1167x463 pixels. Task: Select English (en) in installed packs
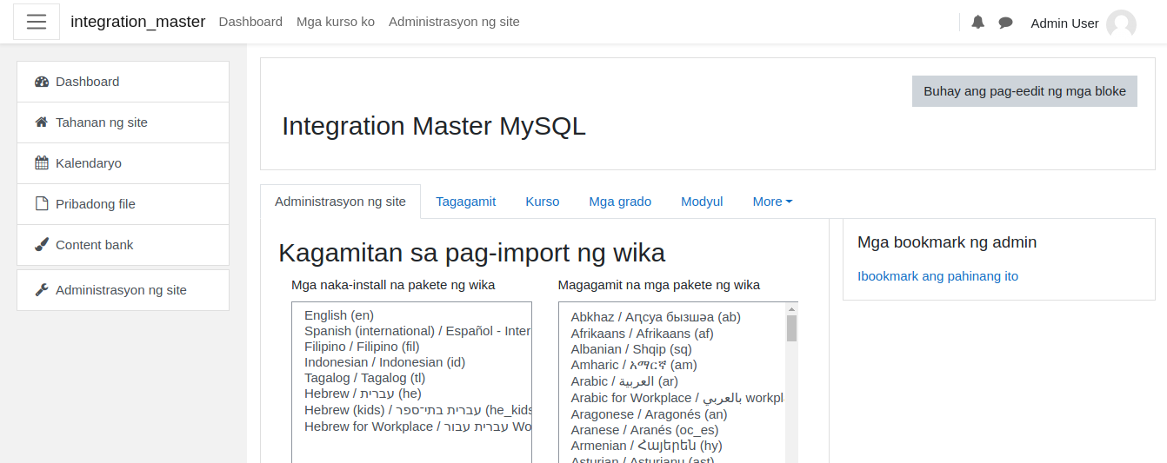pyautogui.click(x=411, y=315)
